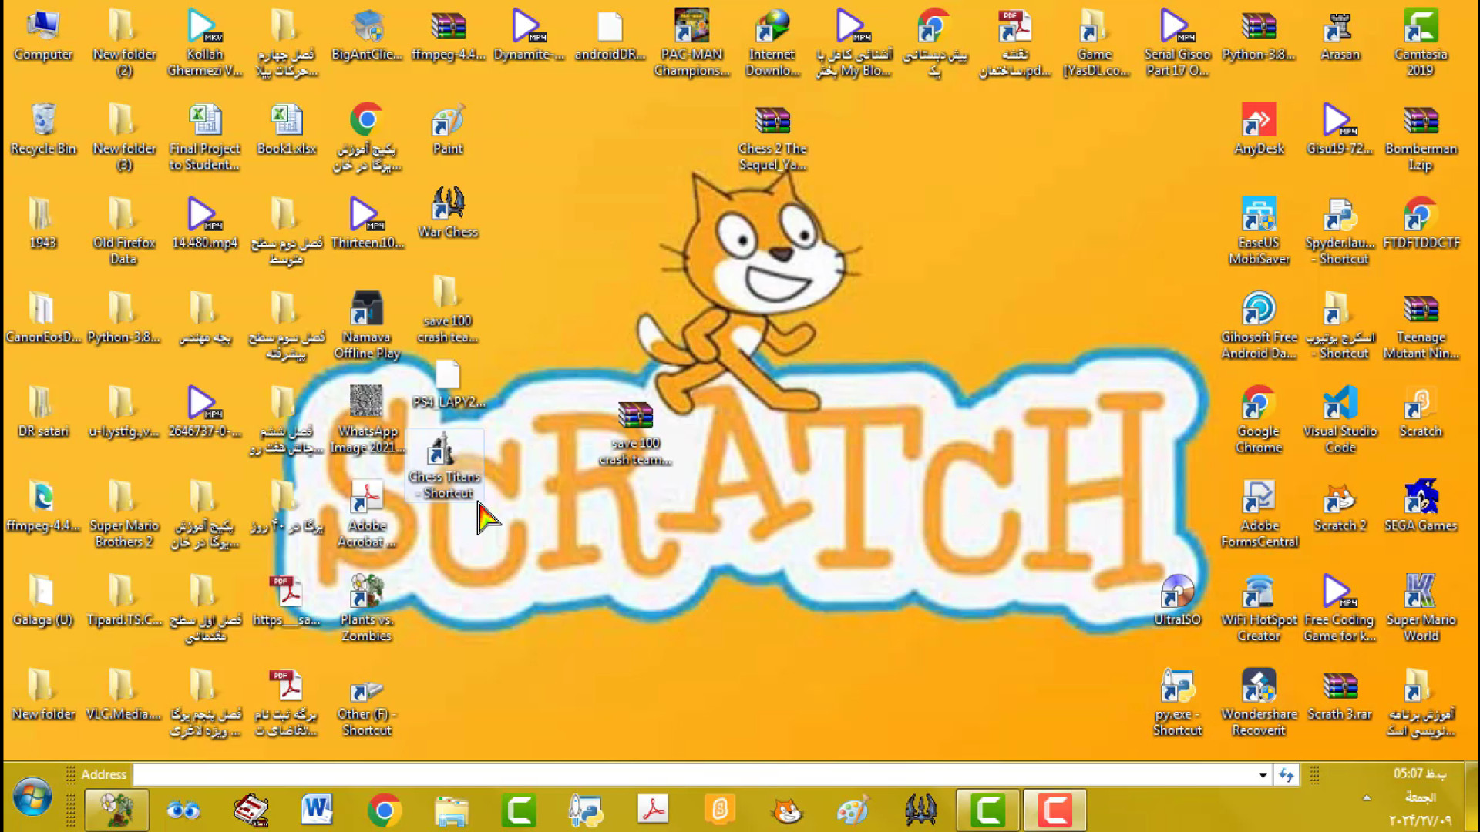Open the Google Chrome desktop shortcut
Screen dimensions: 1480x832
click(x=1259, y=421)
